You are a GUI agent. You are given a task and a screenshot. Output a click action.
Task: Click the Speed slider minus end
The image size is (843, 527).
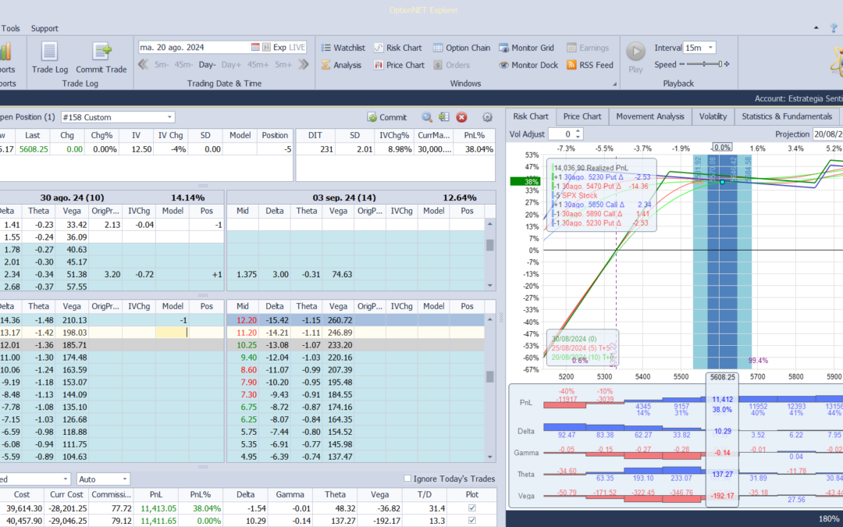coord(681,65)
